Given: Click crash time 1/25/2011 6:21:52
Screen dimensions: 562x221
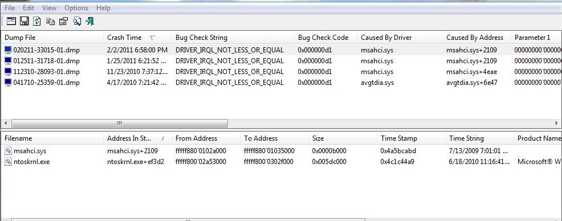Looking at the screenshot, I should 137,61.
